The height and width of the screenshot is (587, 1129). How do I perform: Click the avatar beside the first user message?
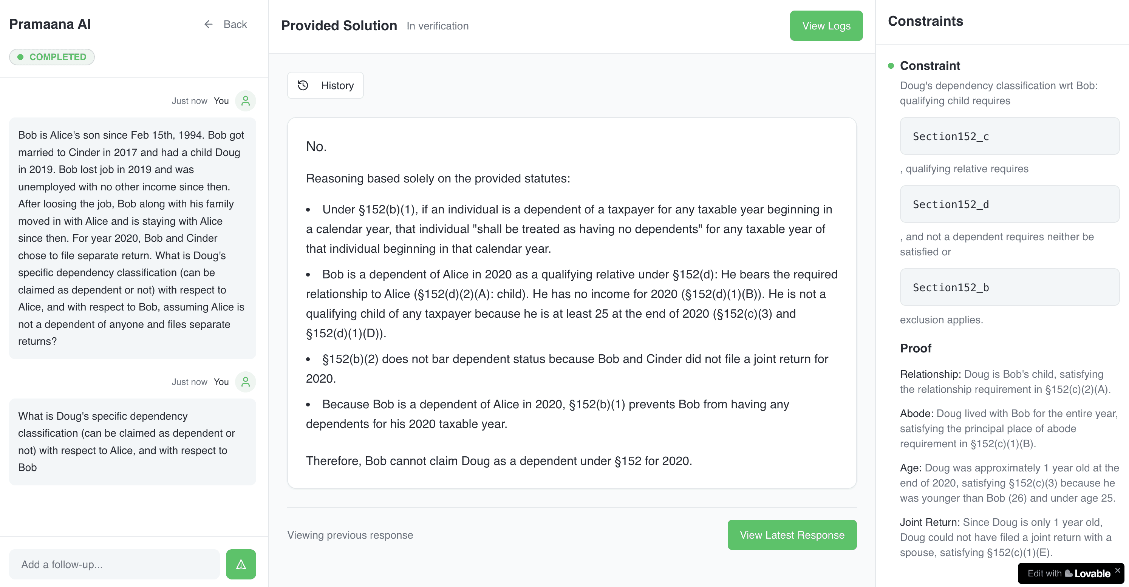click(x=246, y=101)
